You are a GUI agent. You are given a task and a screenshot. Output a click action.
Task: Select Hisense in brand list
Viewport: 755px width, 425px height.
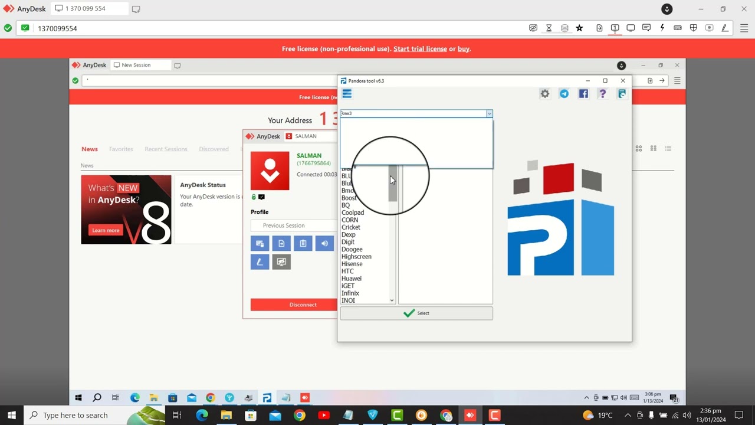coord(352,264)
